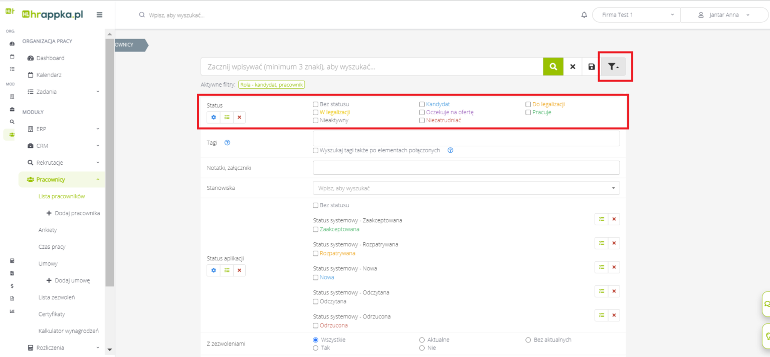Toggle the filter funnel button
The width and height of the screenshot is (770, 357).
pyautogui.click(x=613, y=67)
